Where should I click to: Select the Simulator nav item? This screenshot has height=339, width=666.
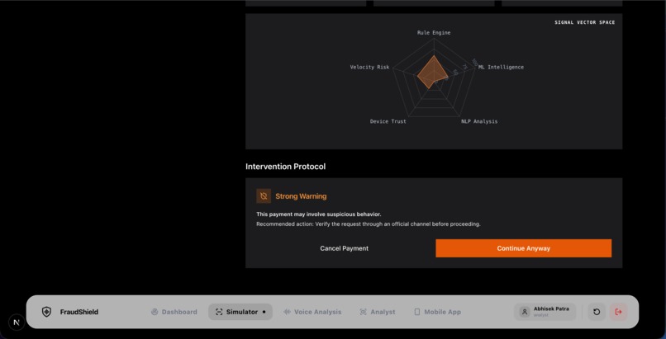tap(240, 312)
